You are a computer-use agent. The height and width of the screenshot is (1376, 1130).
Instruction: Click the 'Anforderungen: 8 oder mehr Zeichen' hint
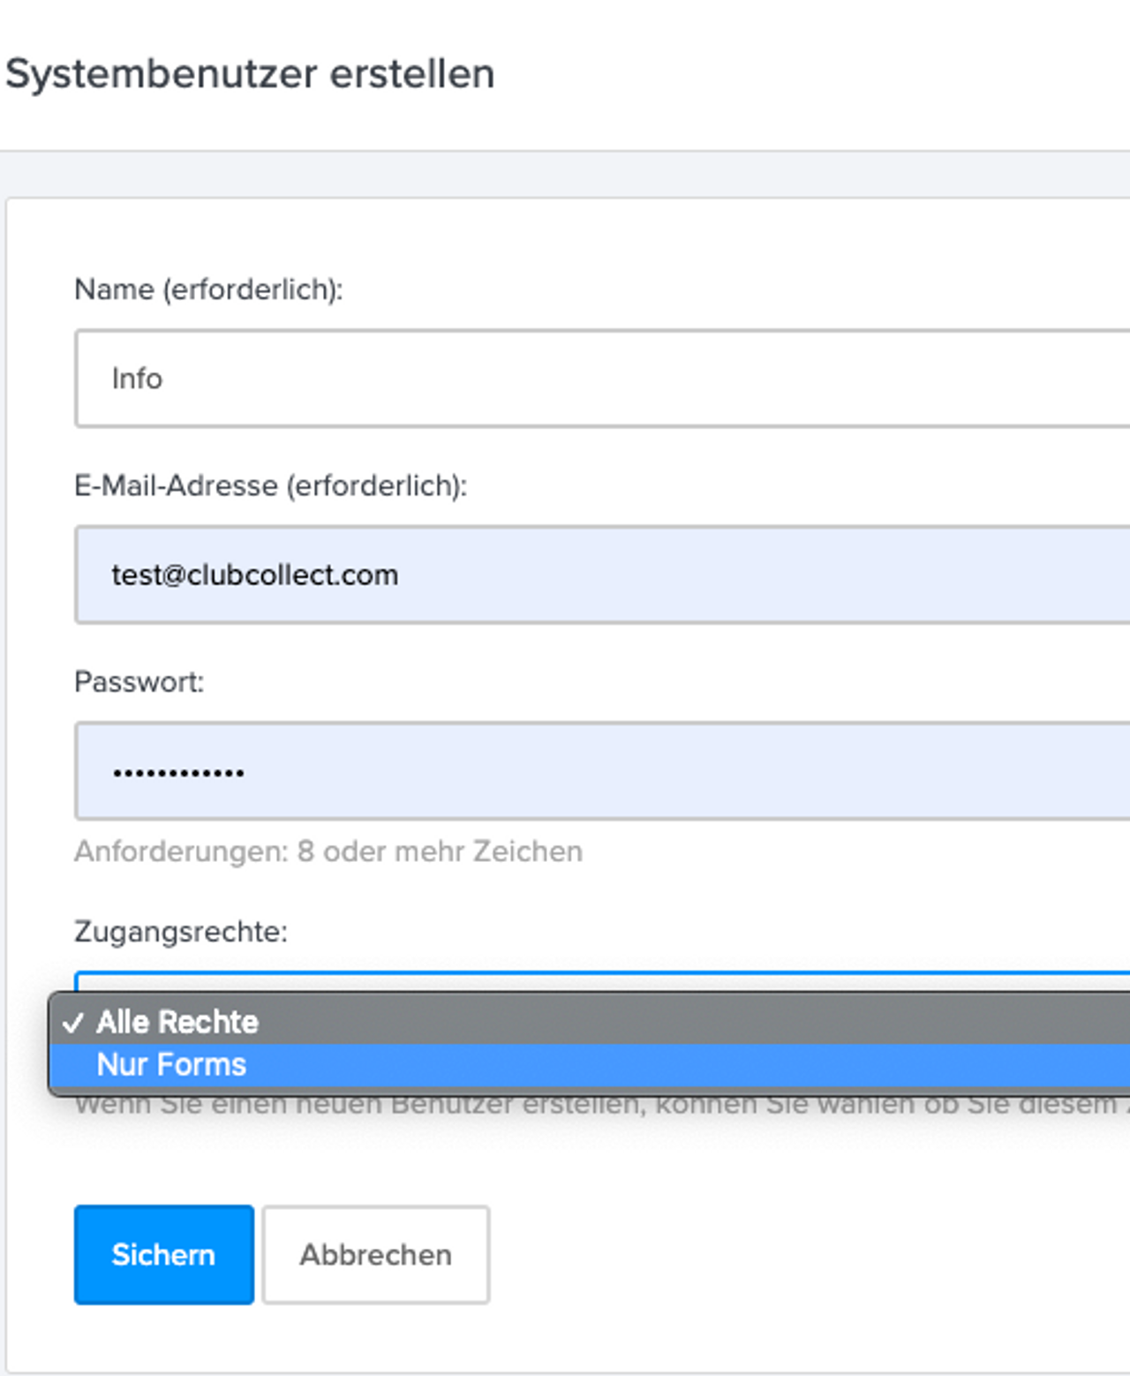click(328, 851)
